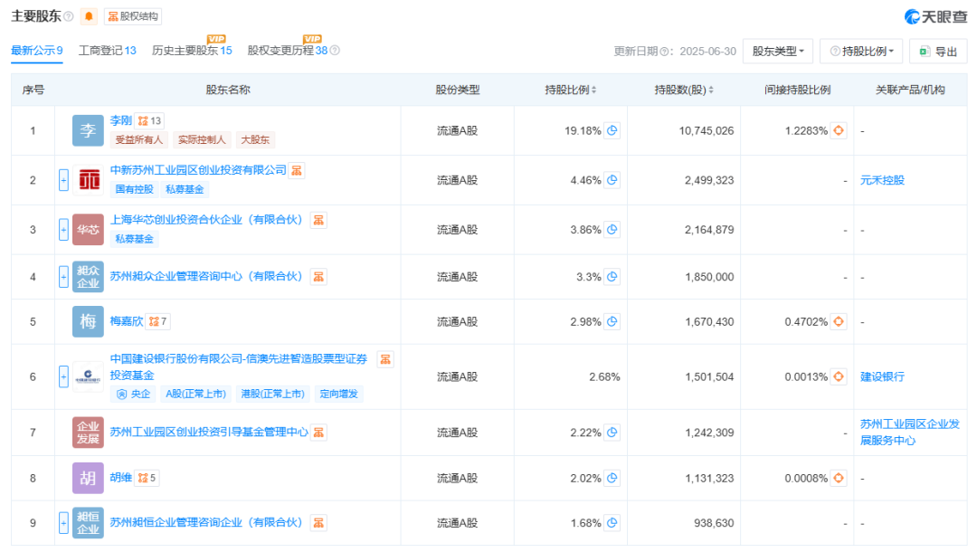Screen dimensions: 977x552
Task: Click pie chart icon beside 1.68%
Action: pyautogui.click(x=612, y=523)
